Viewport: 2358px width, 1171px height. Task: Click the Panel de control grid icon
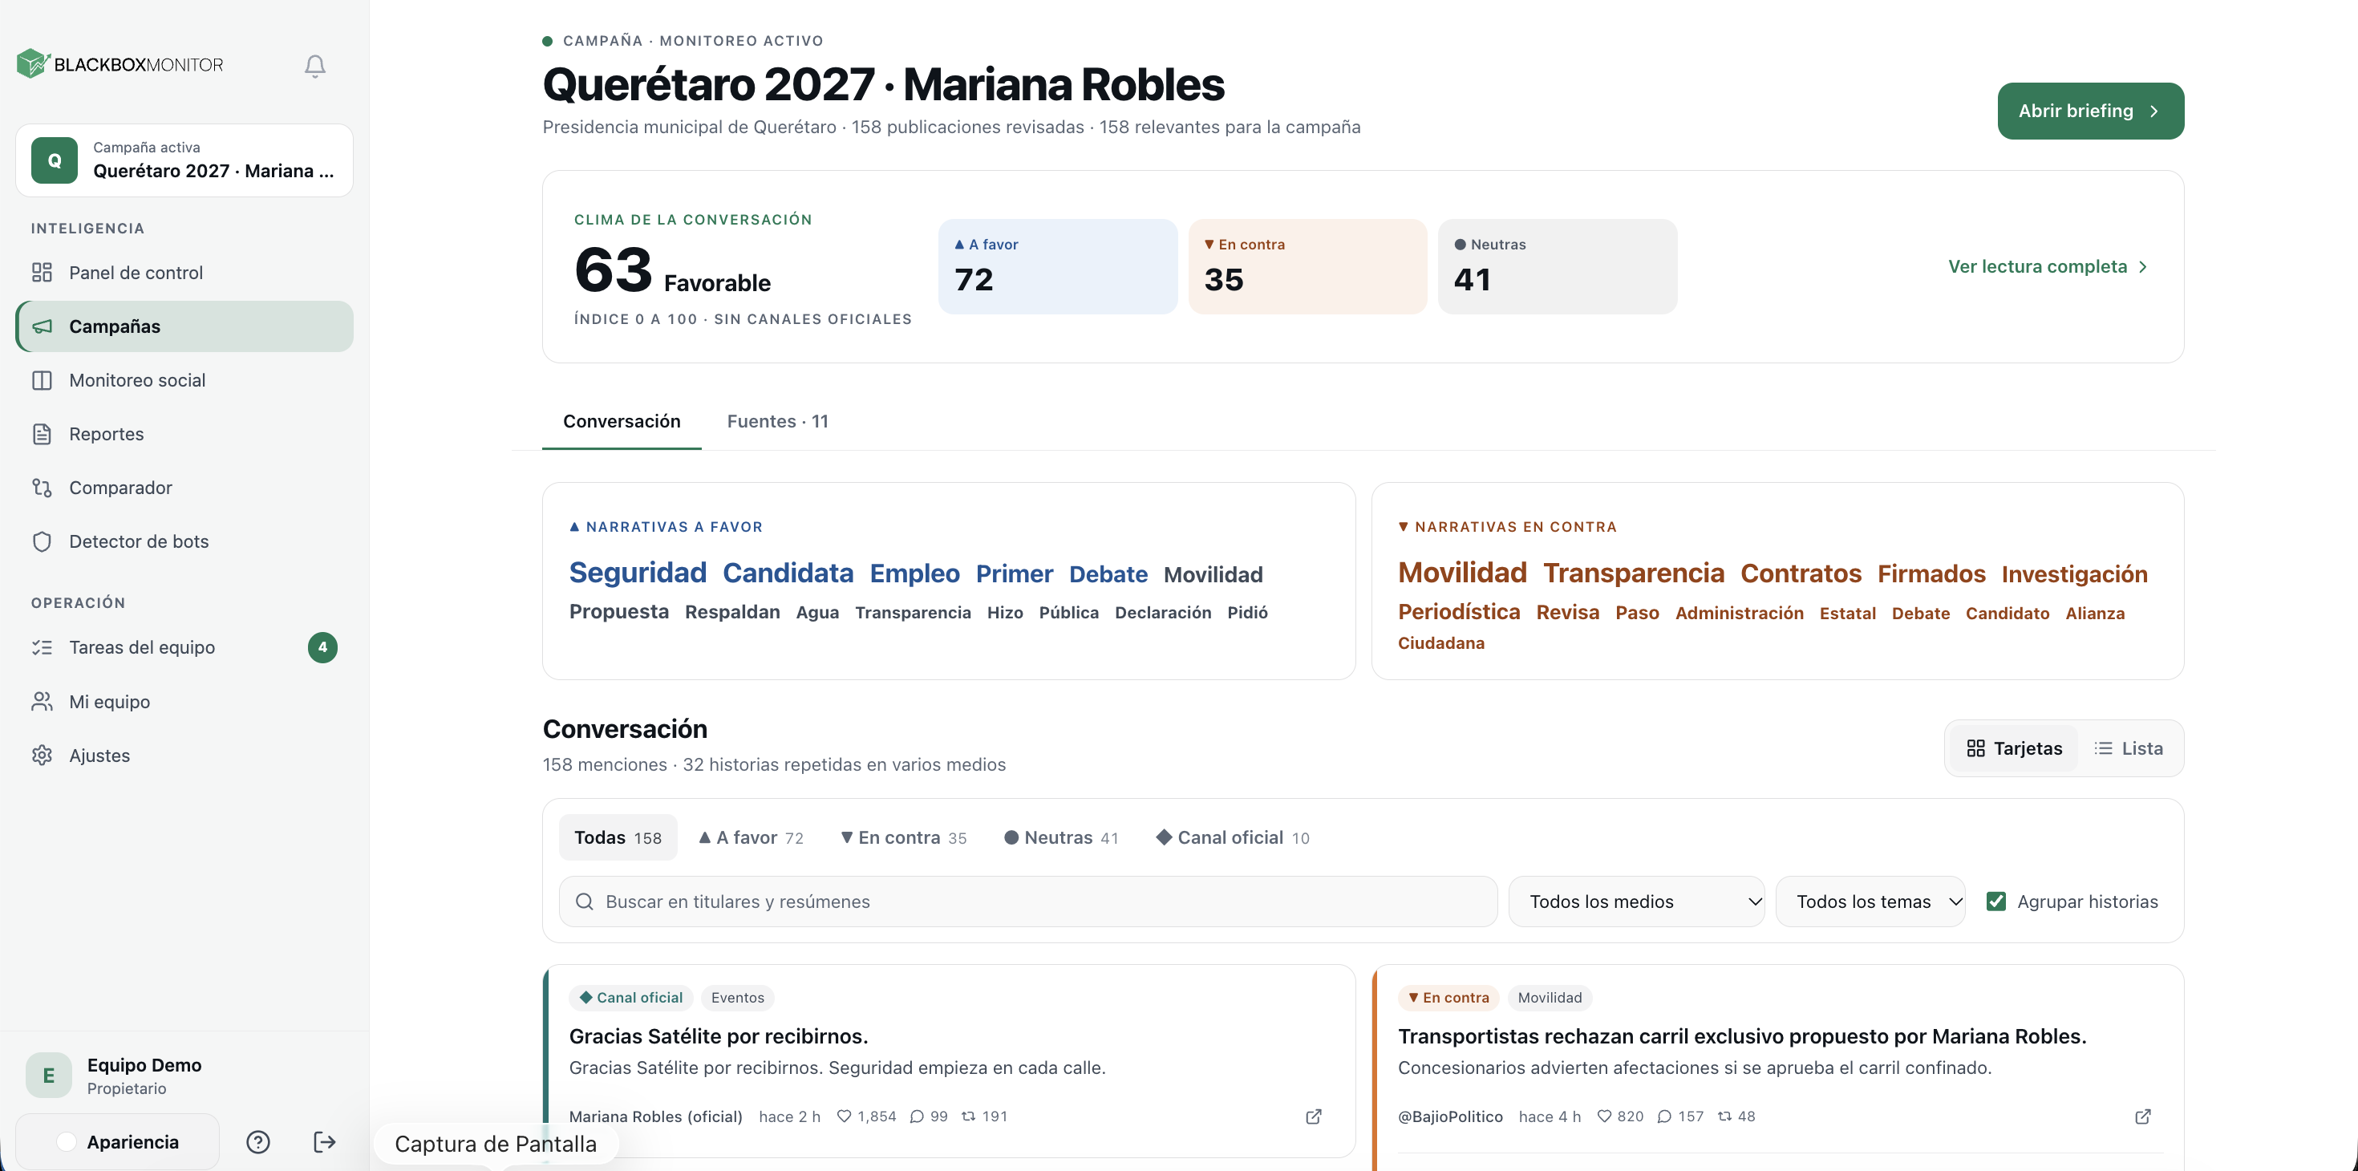pos(42,272)
